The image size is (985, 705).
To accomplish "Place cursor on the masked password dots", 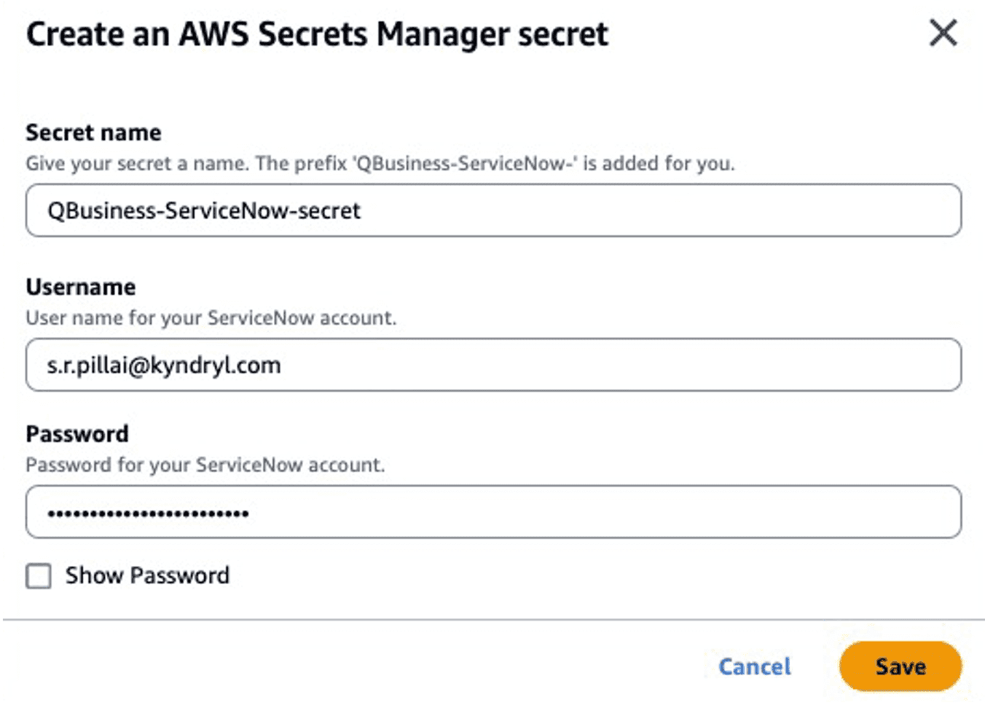I will pyautogui.click(x=148, y=514).
